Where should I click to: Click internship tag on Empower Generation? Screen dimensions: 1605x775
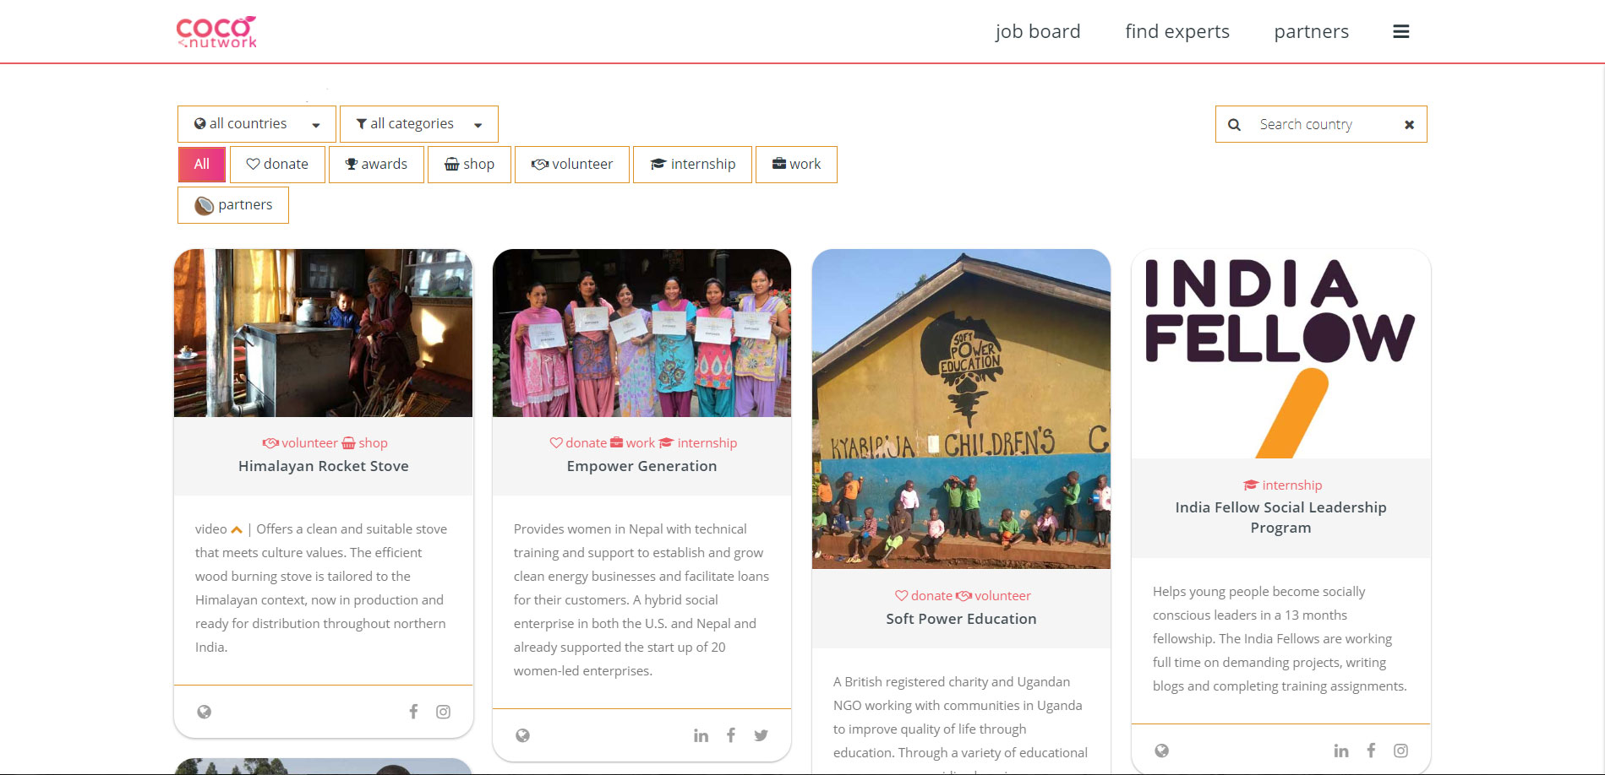coord(698,443)
